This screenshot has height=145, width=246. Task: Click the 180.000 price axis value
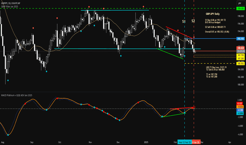pos(241,85)
